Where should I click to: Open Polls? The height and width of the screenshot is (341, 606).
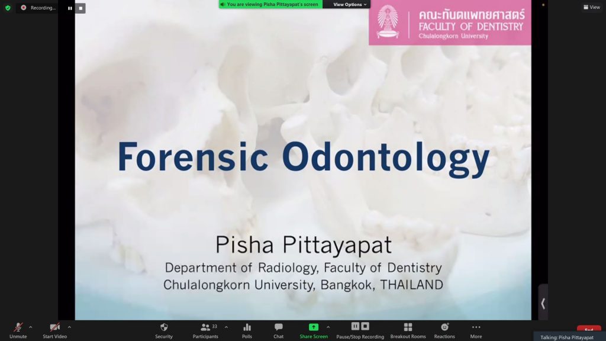tap(247, 330)
